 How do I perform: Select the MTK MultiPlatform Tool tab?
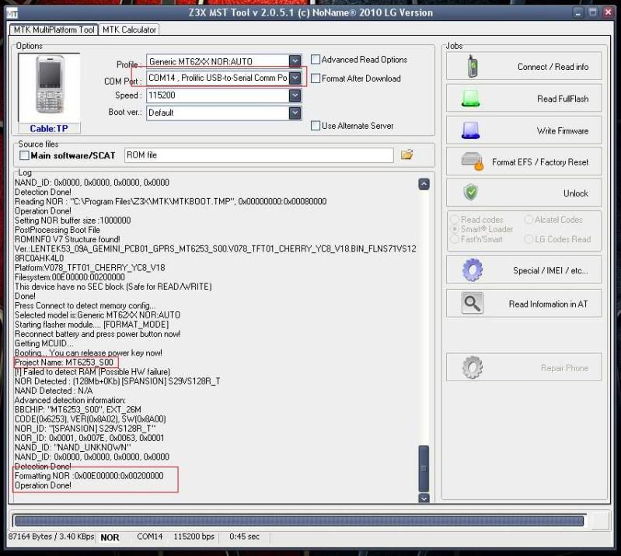(54, 30)
